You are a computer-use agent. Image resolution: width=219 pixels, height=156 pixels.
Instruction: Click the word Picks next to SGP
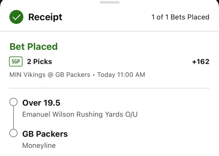point(42,61)
